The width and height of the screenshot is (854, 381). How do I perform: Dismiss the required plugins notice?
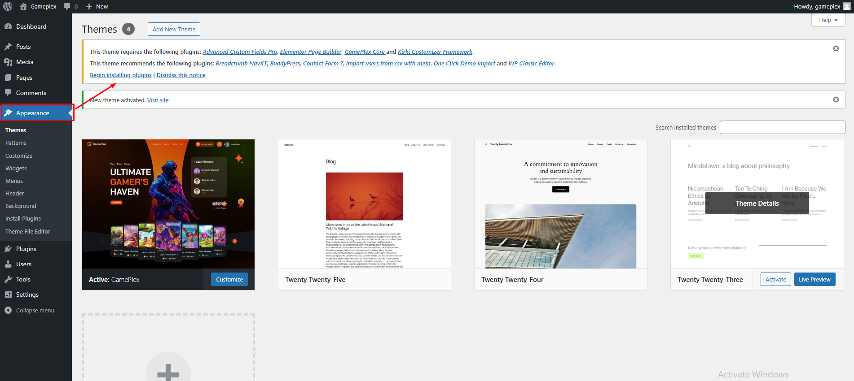[x=836, y=48]
